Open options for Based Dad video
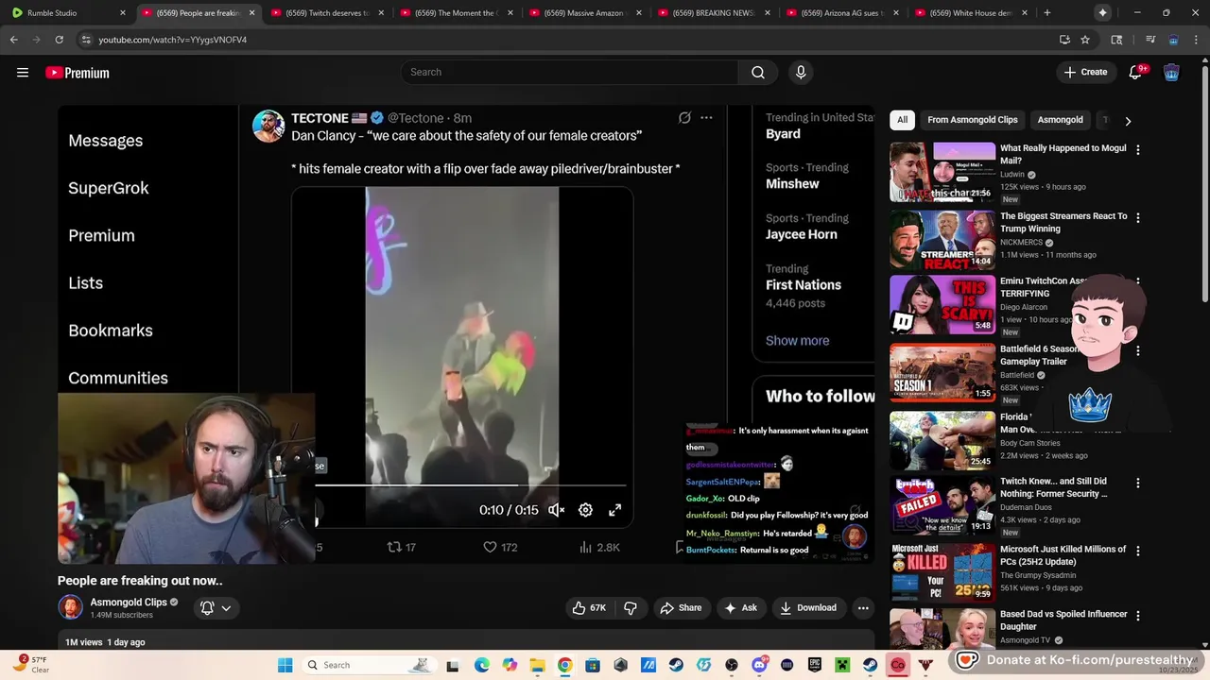 tap(1137, 616)
